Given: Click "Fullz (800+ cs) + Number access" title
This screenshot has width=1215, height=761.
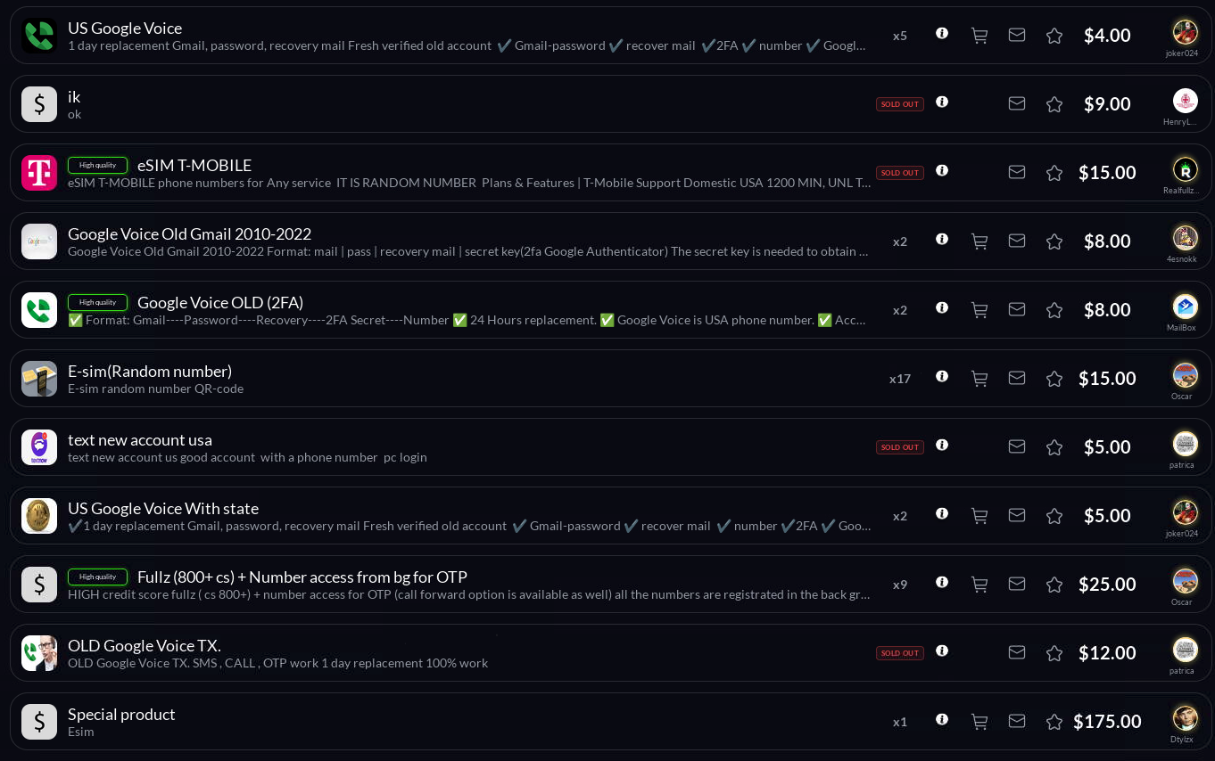Looking at the screenshot, I should [x=302, y=577].
